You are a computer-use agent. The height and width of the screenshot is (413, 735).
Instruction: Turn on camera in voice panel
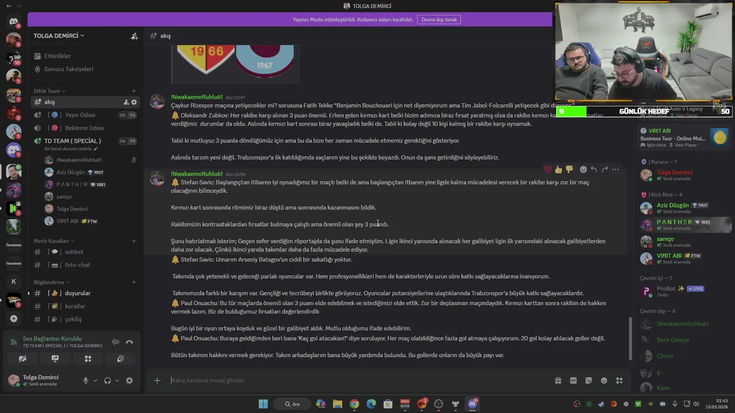click(22, 359)
